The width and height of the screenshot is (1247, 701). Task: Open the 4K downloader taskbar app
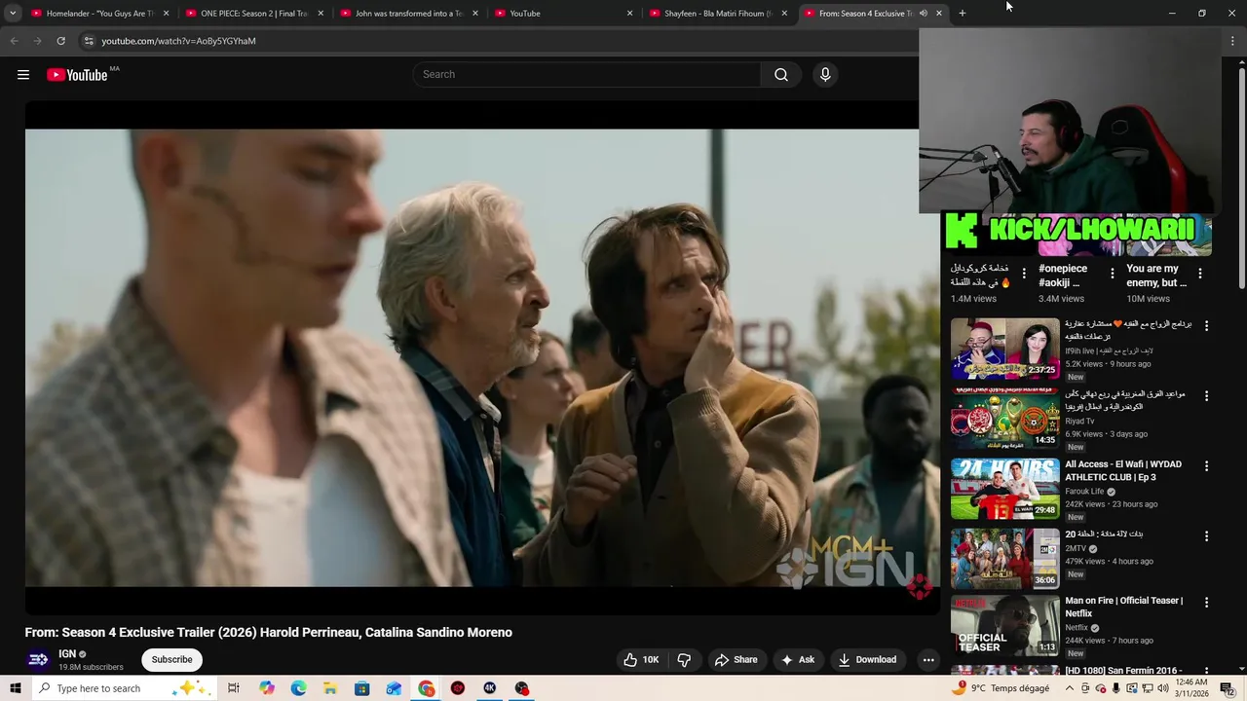coord(490,688)
